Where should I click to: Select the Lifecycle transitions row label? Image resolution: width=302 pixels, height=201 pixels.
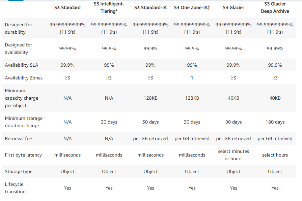coord(16,188)
